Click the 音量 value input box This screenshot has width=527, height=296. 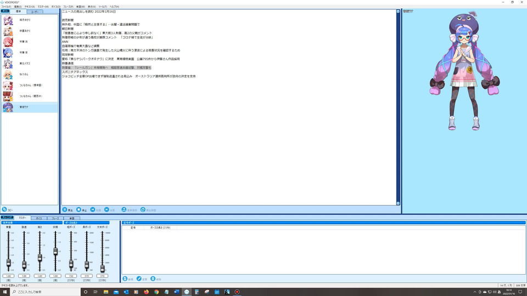(8, 276)
